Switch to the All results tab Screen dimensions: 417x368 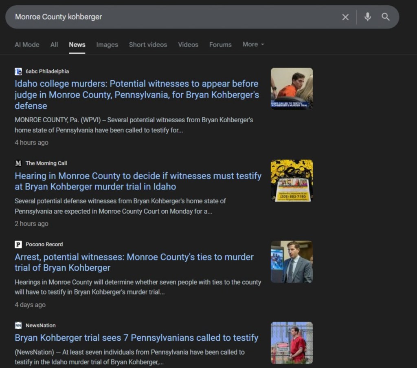click(x=54, y=45)
